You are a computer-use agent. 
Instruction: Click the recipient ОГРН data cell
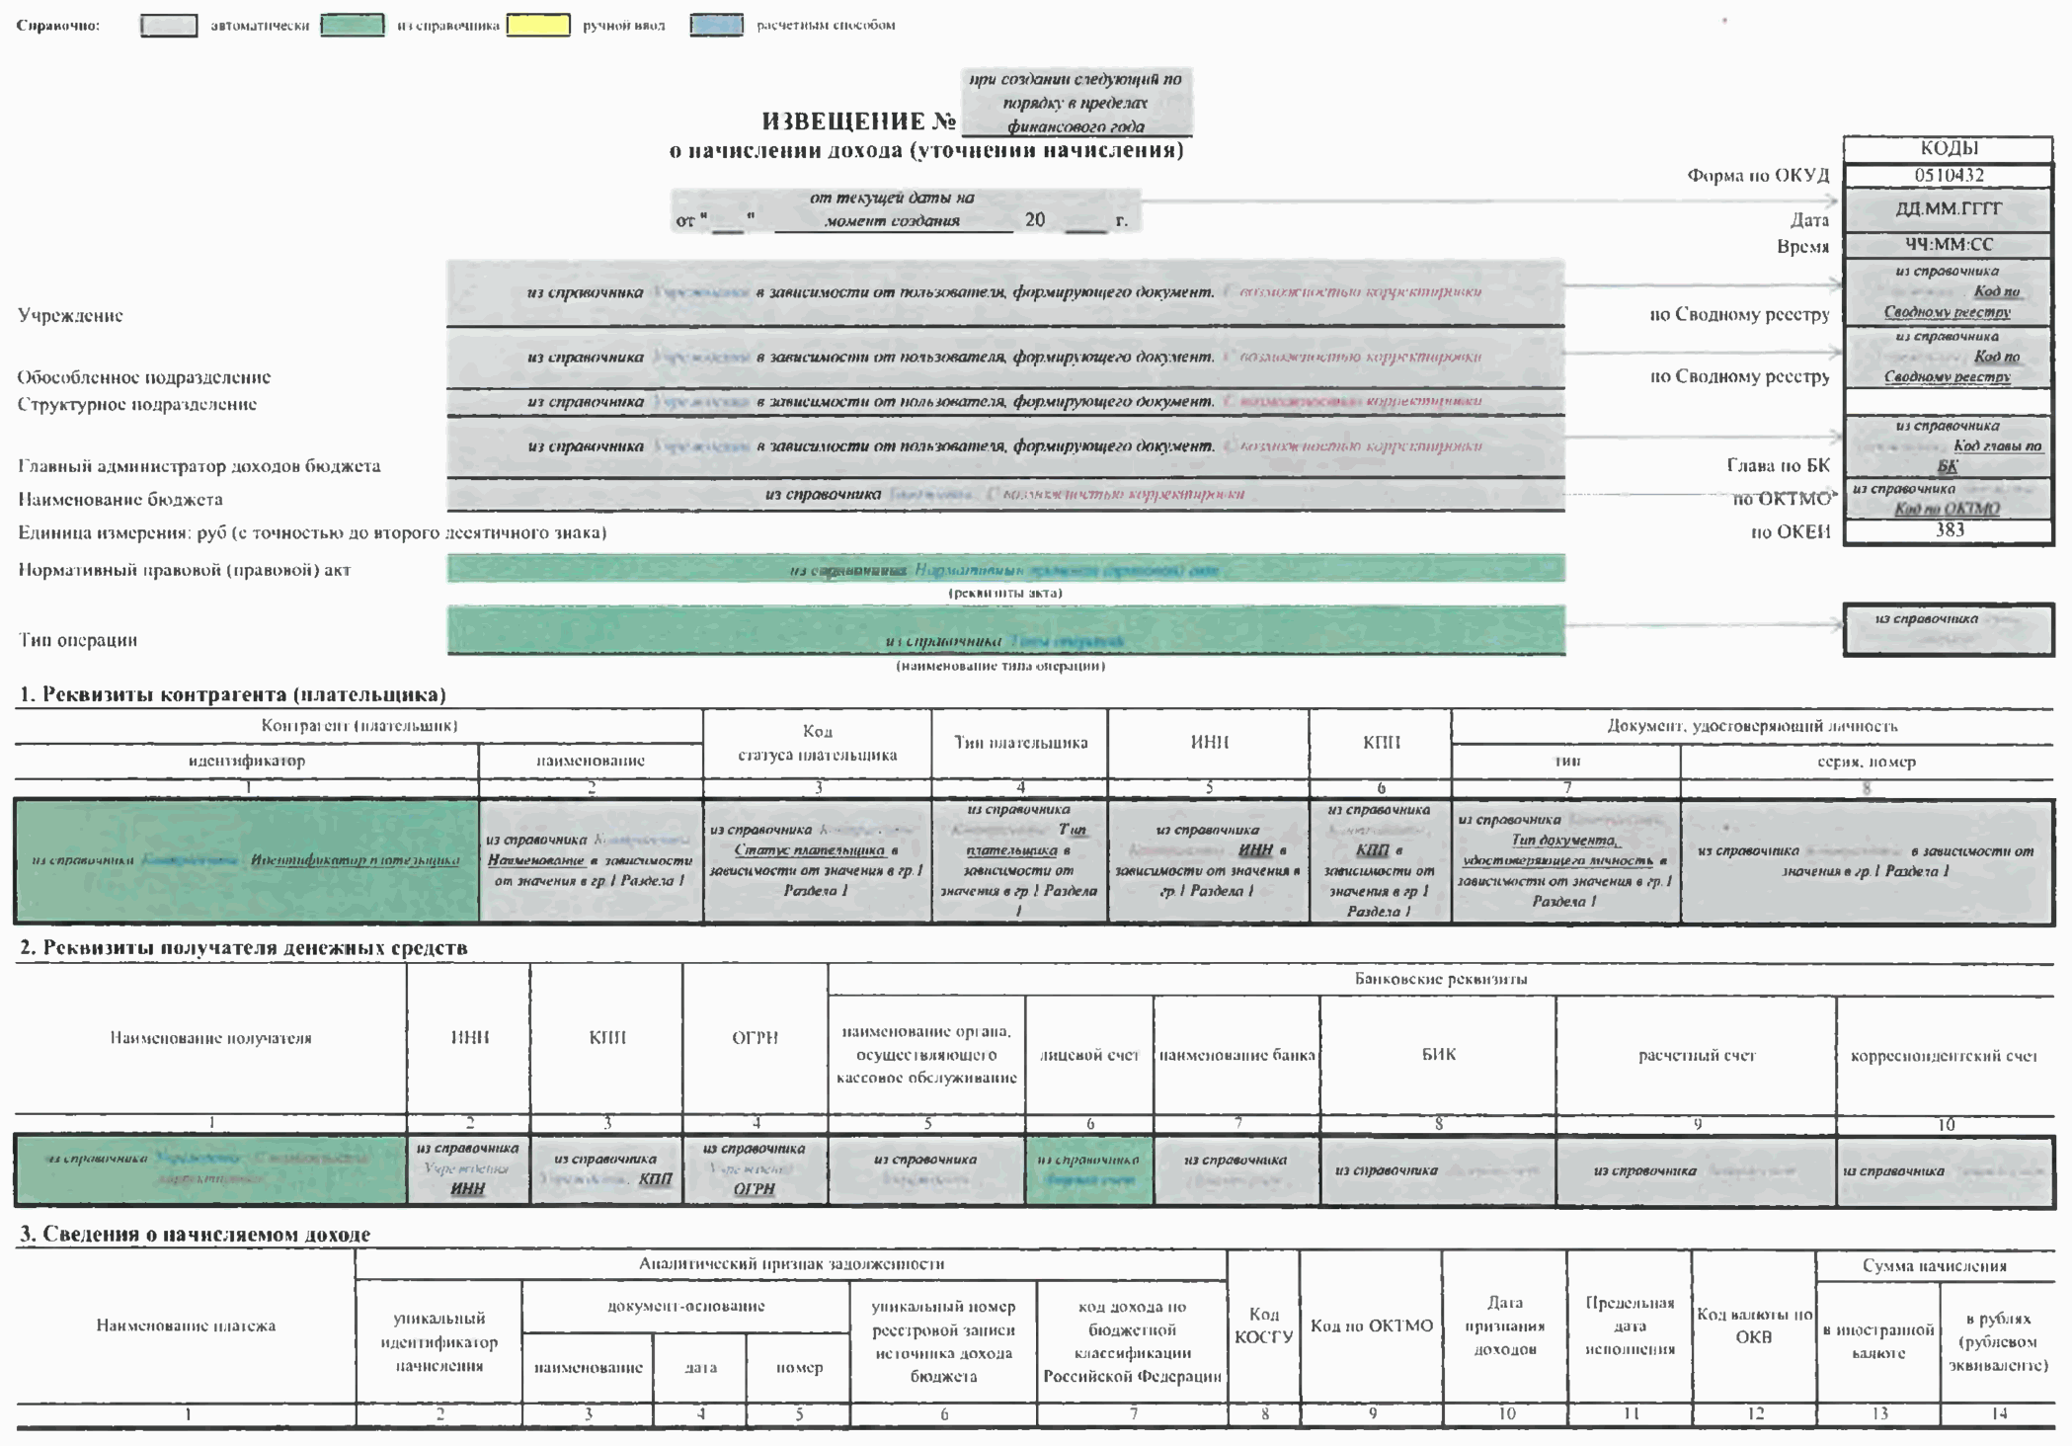click(755, 1170)
